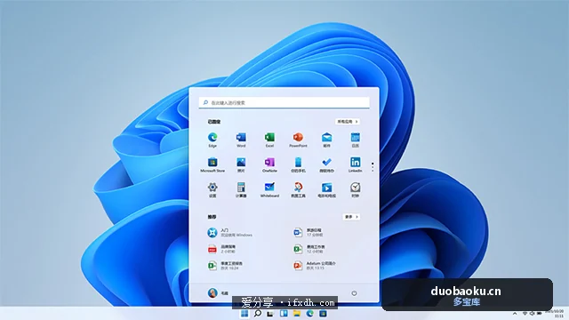Open Widgets from the taskbar
The width and height of the screenshot is (569, 320).
coord(284,314)
